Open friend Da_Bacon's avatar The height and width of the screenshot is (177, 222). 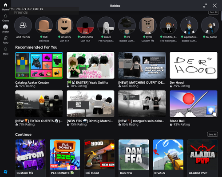coord(210,25)
